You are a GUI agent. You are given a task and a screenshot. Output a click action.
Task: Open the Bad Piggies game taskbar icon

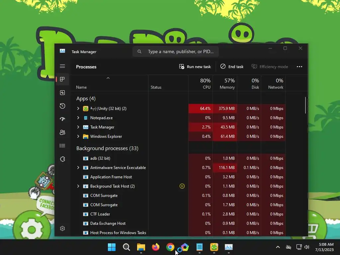click(x=214, y=247)
